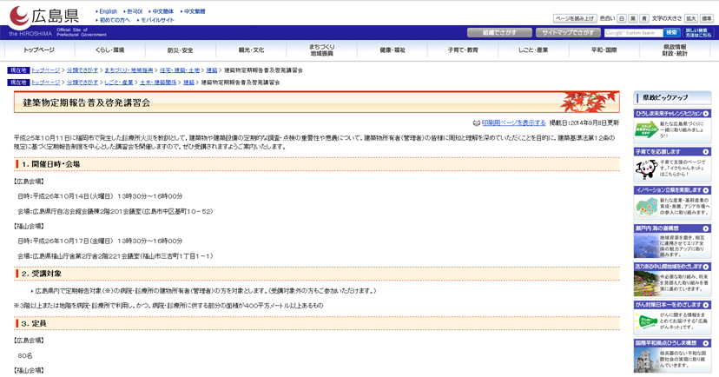Click まちづくり・地域振興 breadcrumb link
719x377 pixels.
tap(129, 70)
